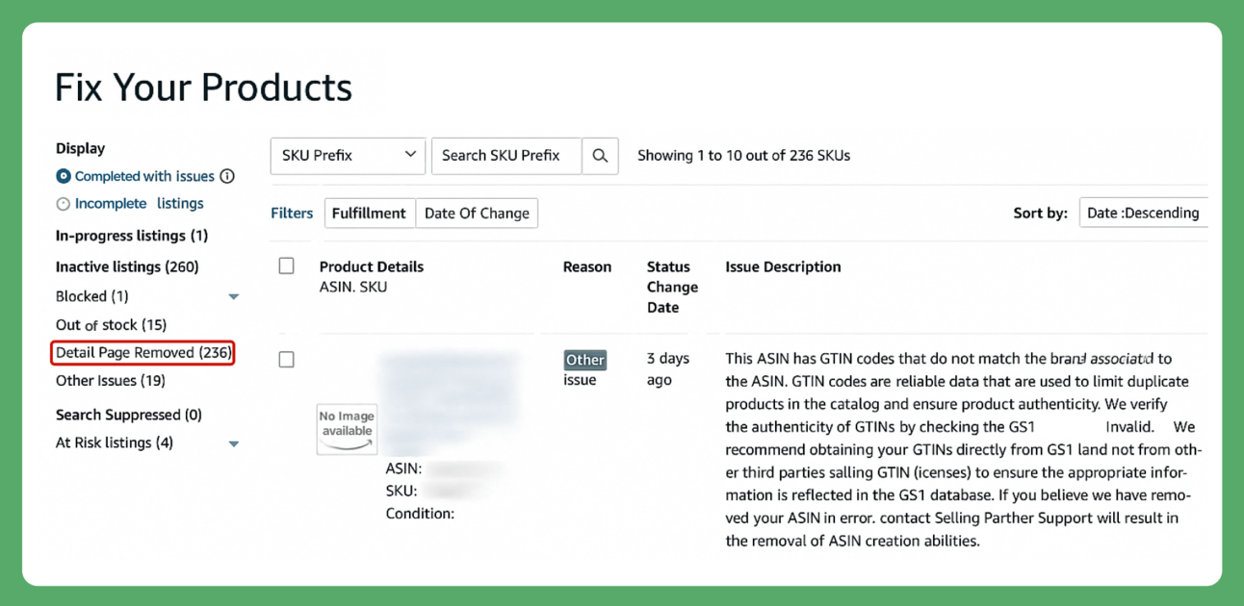Viewport: 1244px width, 606px height.
Task: Click the Date Of Change filter tab
Action: pyautogui.click(x=477, y=214)
